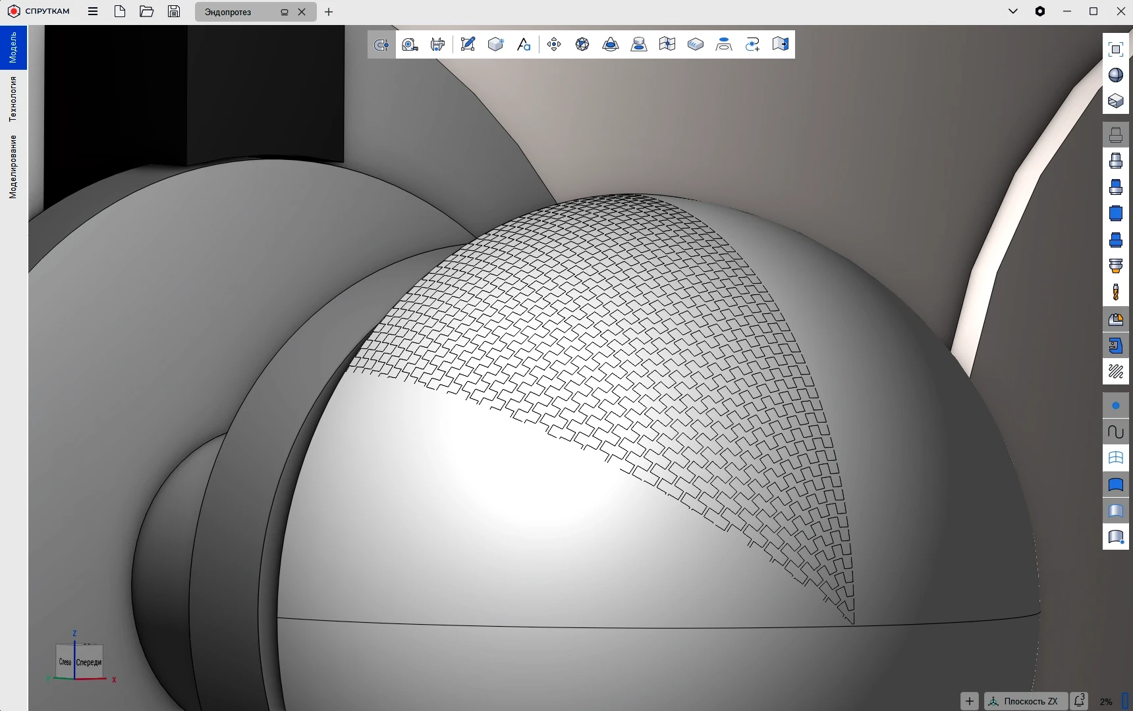Select the Эндопротез project tab
1133x711 pixels.
[256, 12]
